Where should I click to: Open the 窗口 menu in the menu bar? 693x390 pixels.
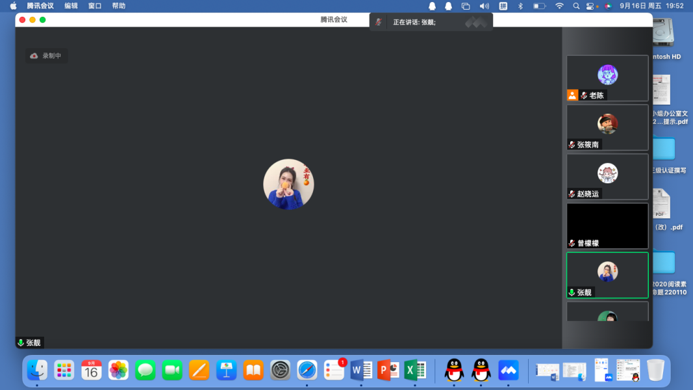tap(95, 6)
